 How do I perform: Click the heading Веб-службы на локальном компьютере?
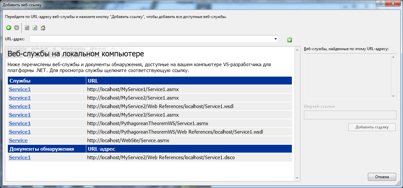[76, 54]
